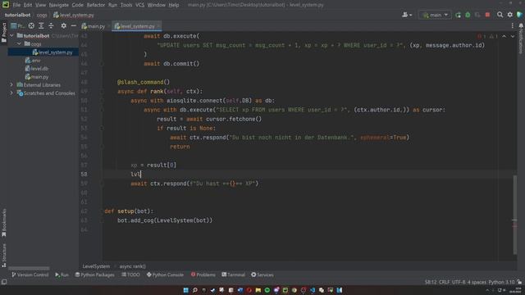Click CRLF line separator selector
Screen dimensions: 525x295
[x=444, y=282]
